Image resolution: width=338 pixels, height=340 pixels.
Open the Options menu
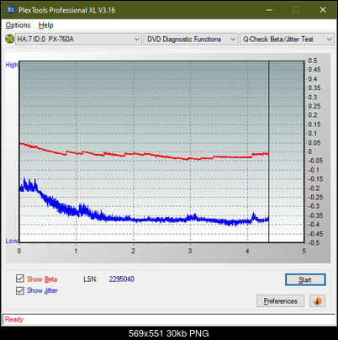(18, 25)
